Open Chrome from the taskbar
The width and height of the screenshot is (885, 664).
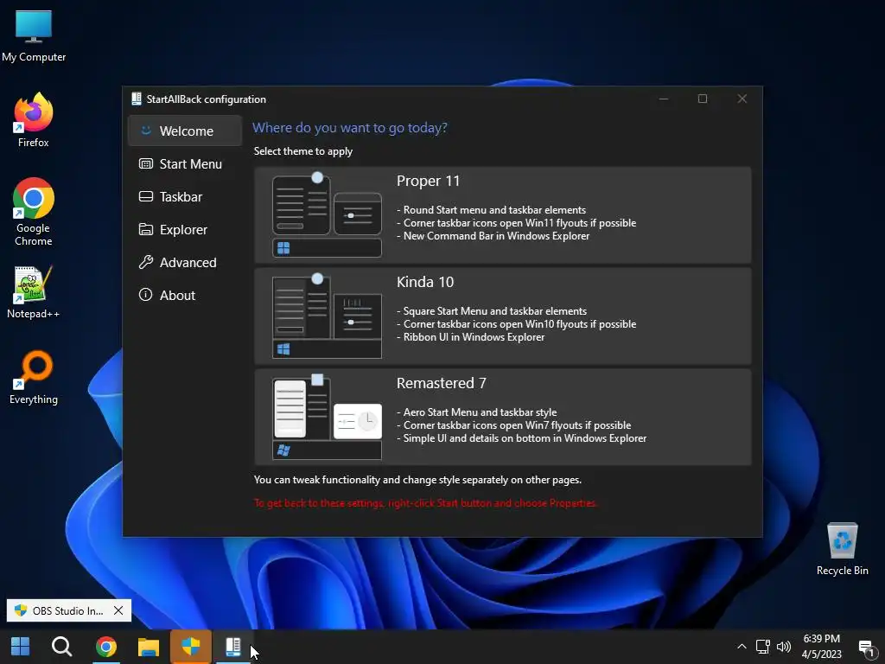coord(105,647)
